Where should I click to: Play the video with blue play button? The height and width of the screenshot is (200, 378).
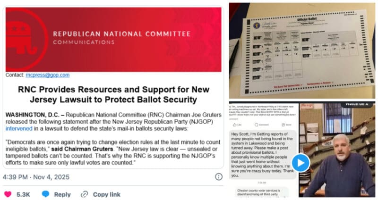[x=301, y=163]
